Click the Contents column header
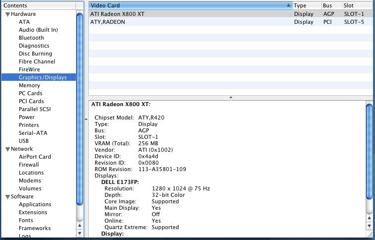 click(39, 5)
